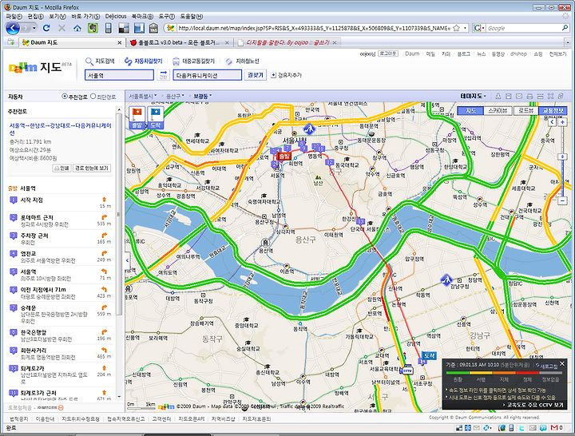The width and height of the screenshot is (575, 436).
Task: Zoom out with the minus map button
Action: tap(562, 201)
